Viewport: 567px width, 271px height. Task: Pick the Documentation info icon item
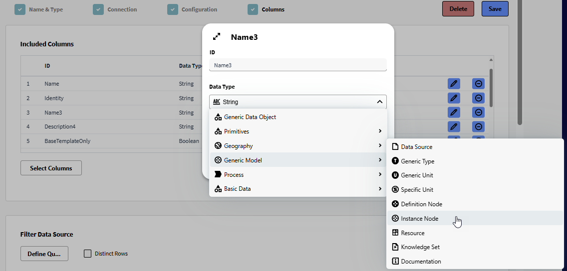(395, 261)
